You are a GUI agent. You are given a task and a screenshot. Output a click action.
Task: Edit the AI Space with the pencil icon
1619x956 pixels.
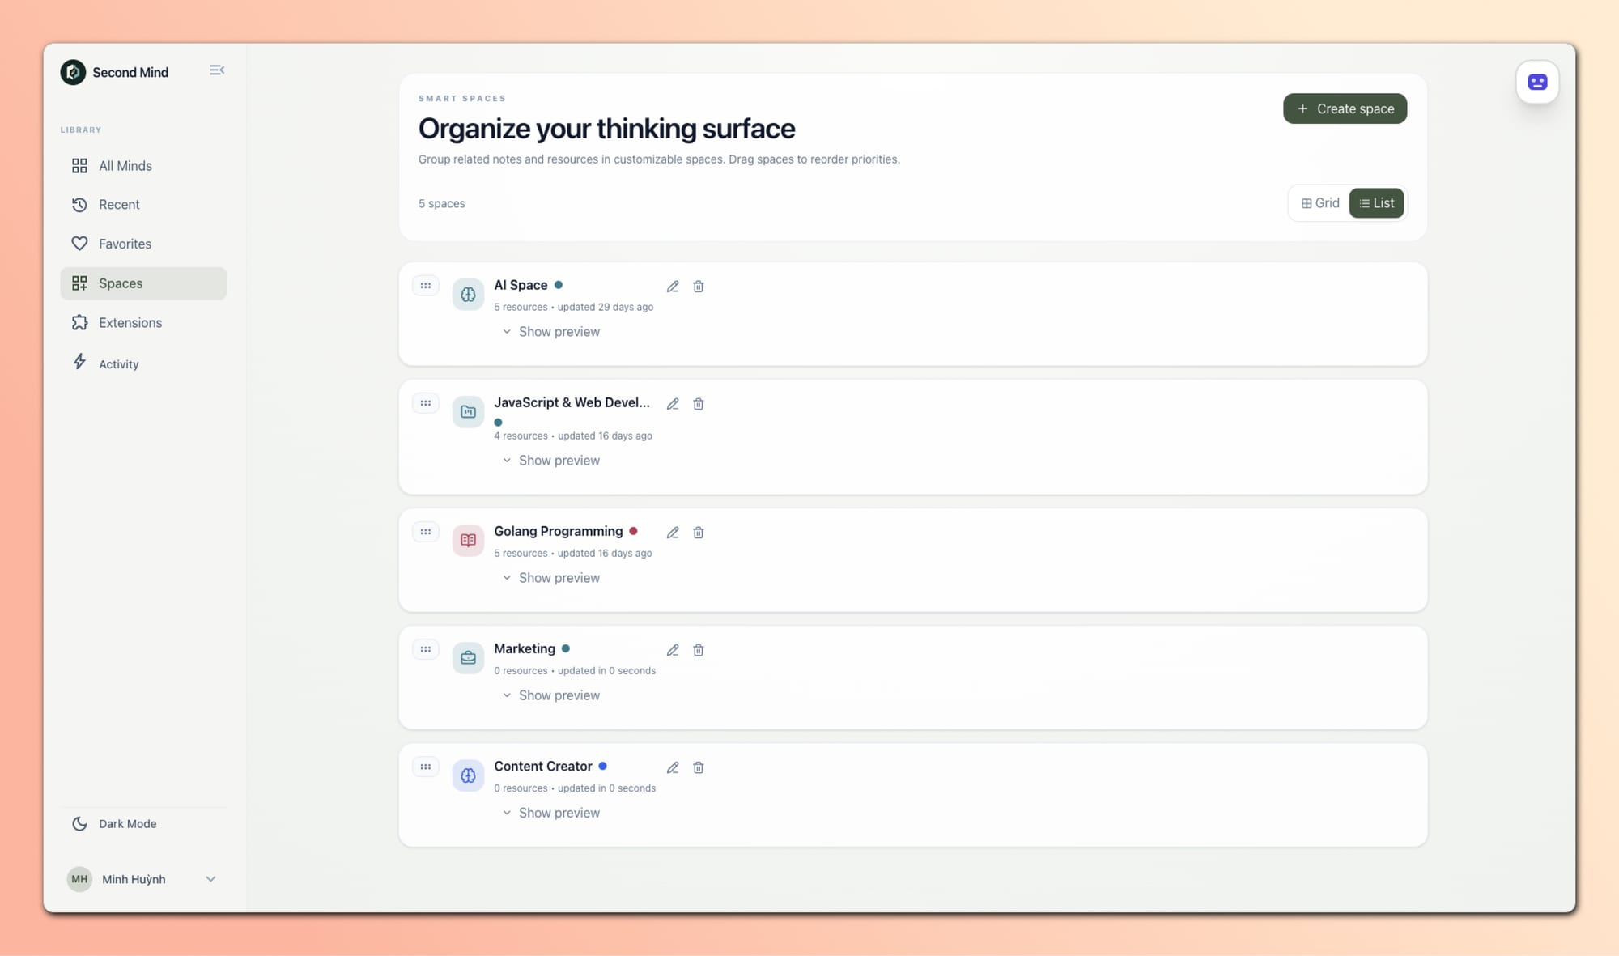pos(673,287)
